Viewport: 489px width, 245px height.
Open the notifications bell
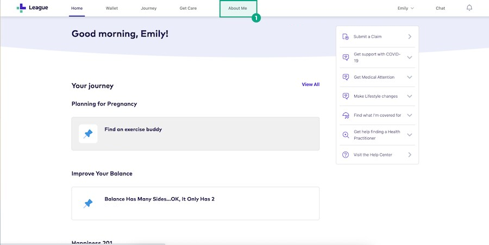click(x=469, y=8)
